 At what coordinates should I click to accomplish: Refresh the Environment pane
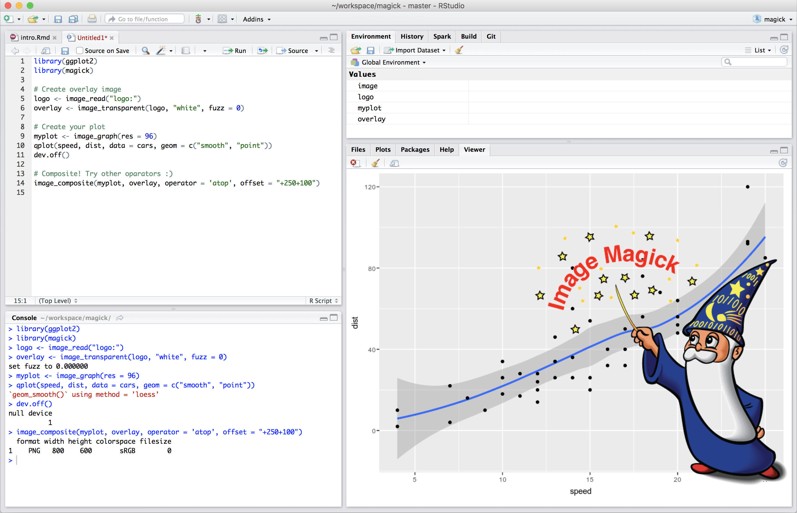pyautogui.click(x=784, y=50)
